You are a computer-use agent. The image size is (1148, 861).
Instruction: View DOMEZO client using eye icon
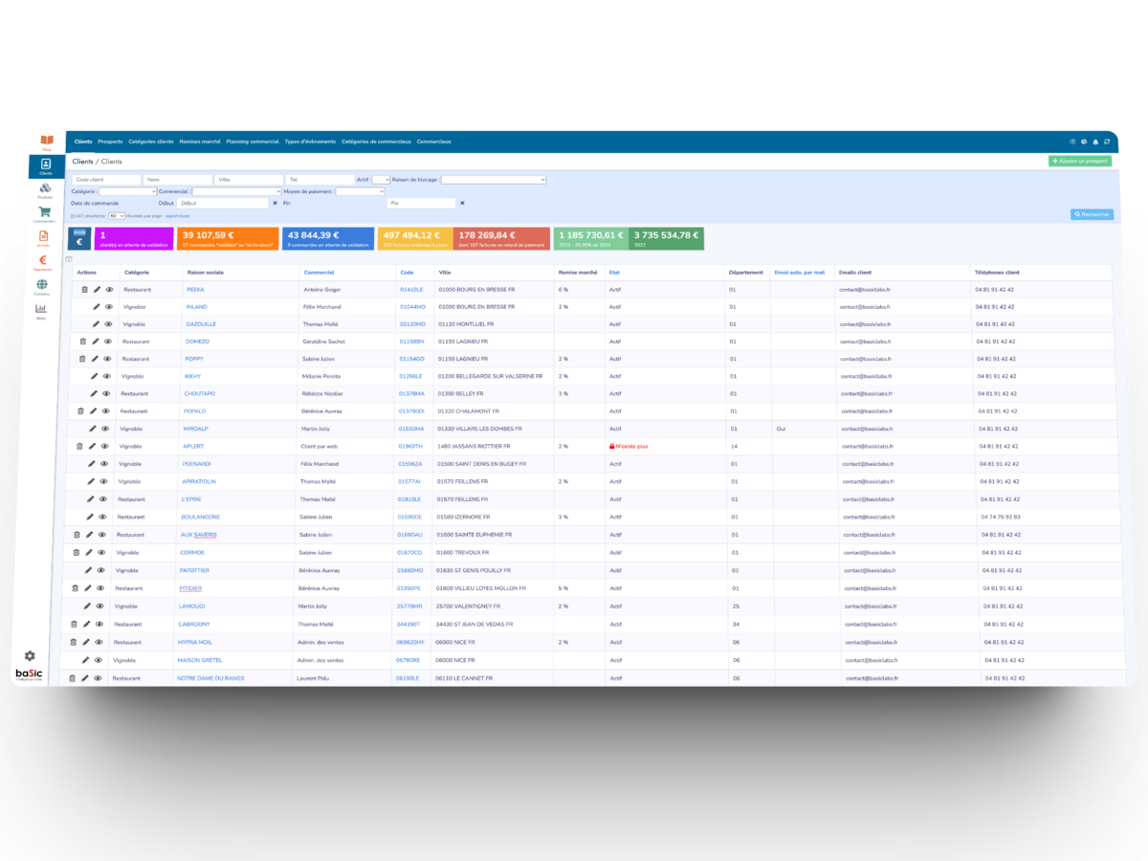tap(107, 342)
